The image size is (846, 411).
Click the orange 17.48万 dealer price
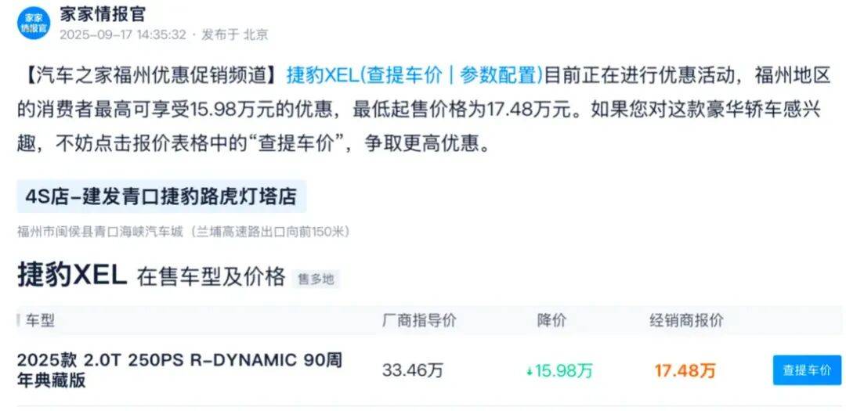click(x=685, y=370)
